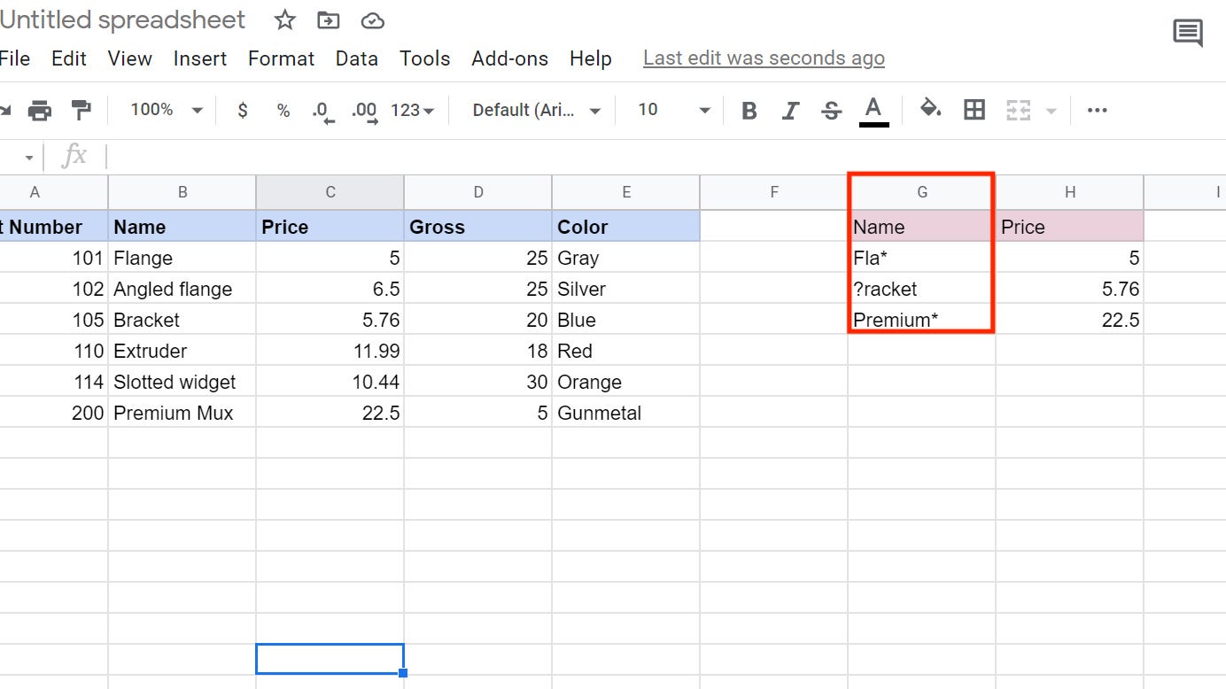
Task: Select the 11.99 price cell
Action: point(330,351)
